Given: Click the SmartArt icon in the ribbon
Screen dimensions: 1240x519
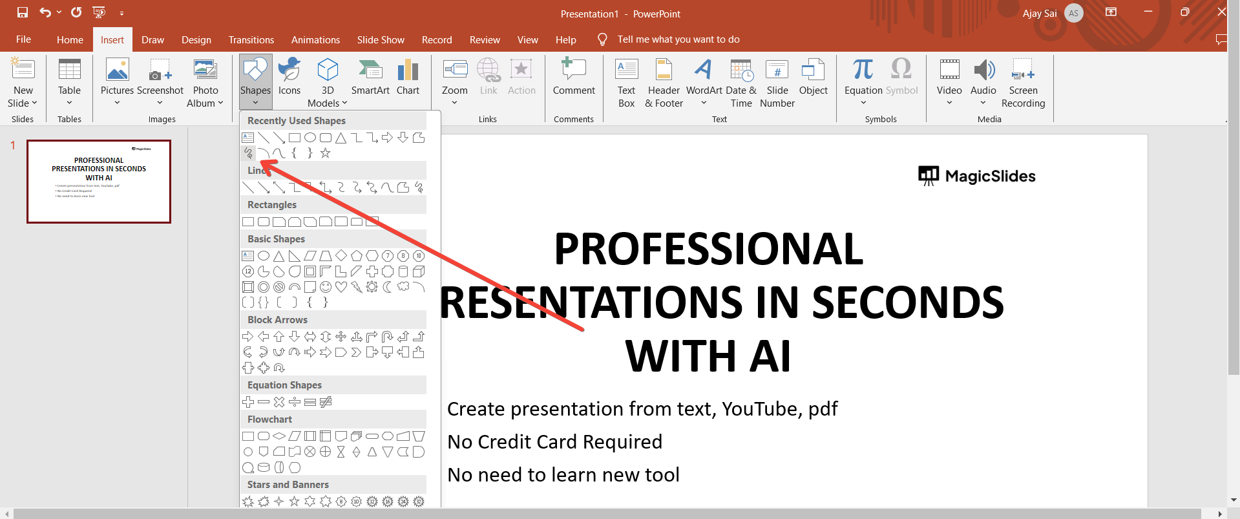Looking at the screenshot, I should pos(370,78).
